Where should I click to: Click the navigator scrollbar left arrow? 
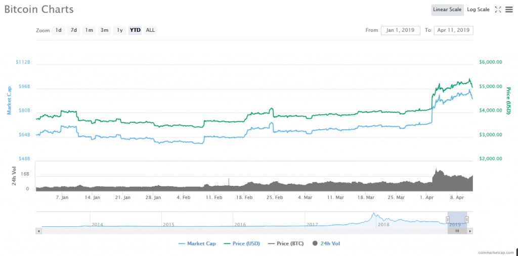[38, 231]
